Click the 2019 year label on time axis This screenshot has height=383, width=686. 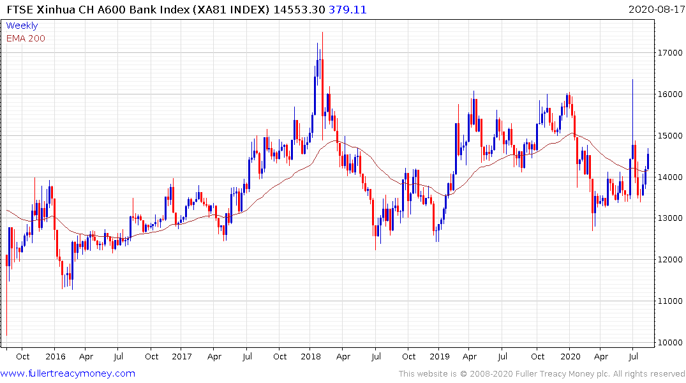pos(439,356)
